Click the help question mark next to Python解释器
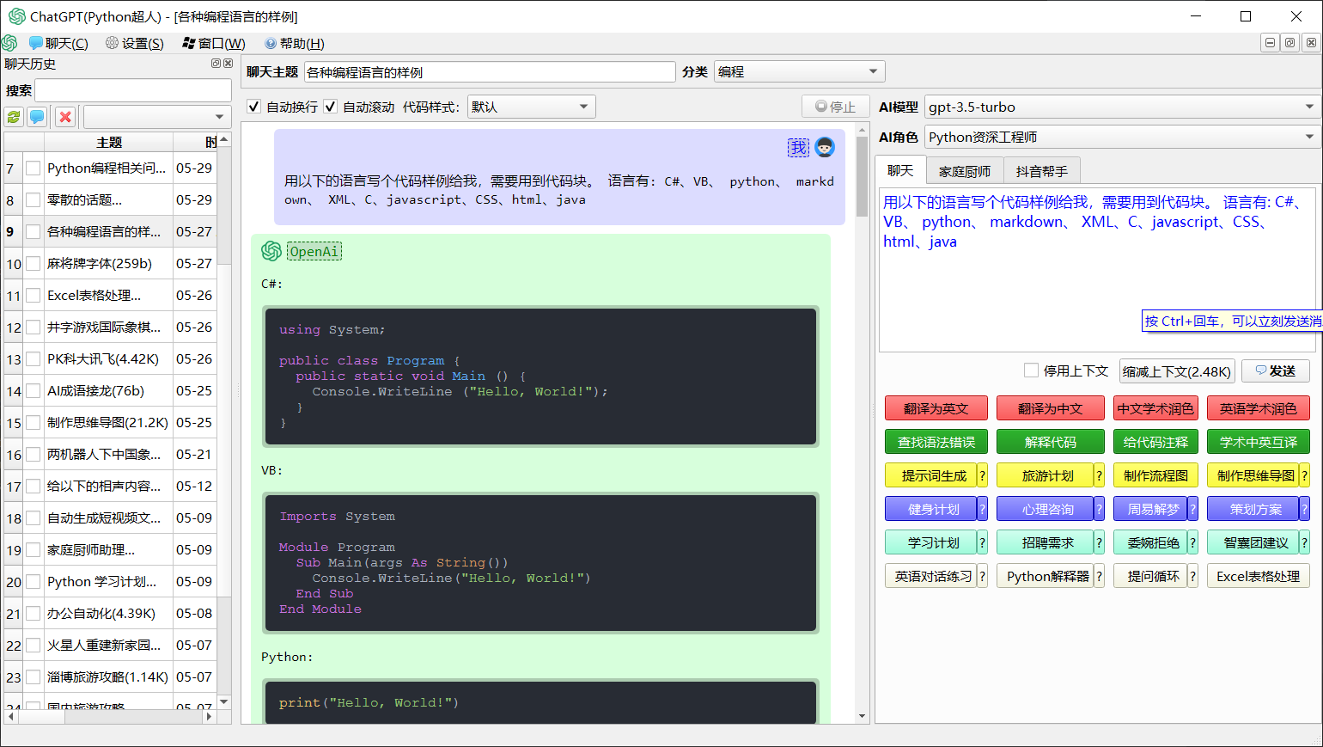Image resolution: width=1323 pixels, height=747 pixels. point(1099,576)
